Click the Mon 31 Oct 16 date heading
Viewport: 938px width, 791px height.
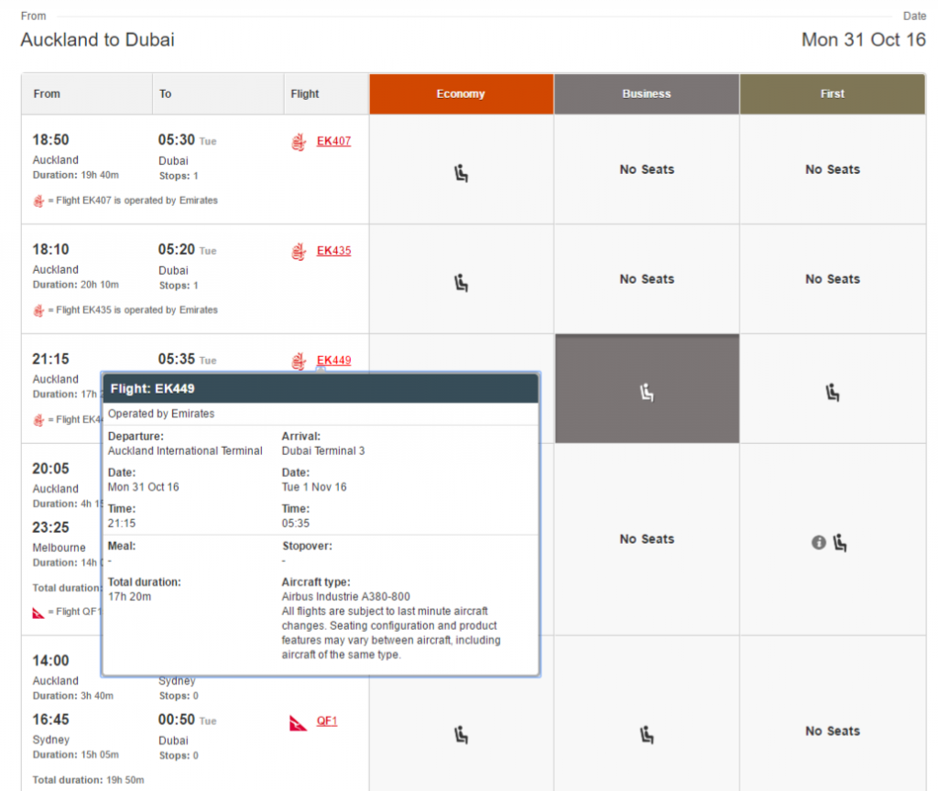(863, 39)
